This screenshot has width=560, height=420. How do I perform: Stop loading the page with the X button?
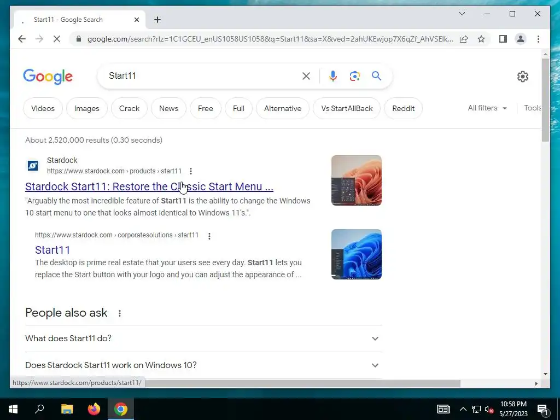[x=57, y=39]
